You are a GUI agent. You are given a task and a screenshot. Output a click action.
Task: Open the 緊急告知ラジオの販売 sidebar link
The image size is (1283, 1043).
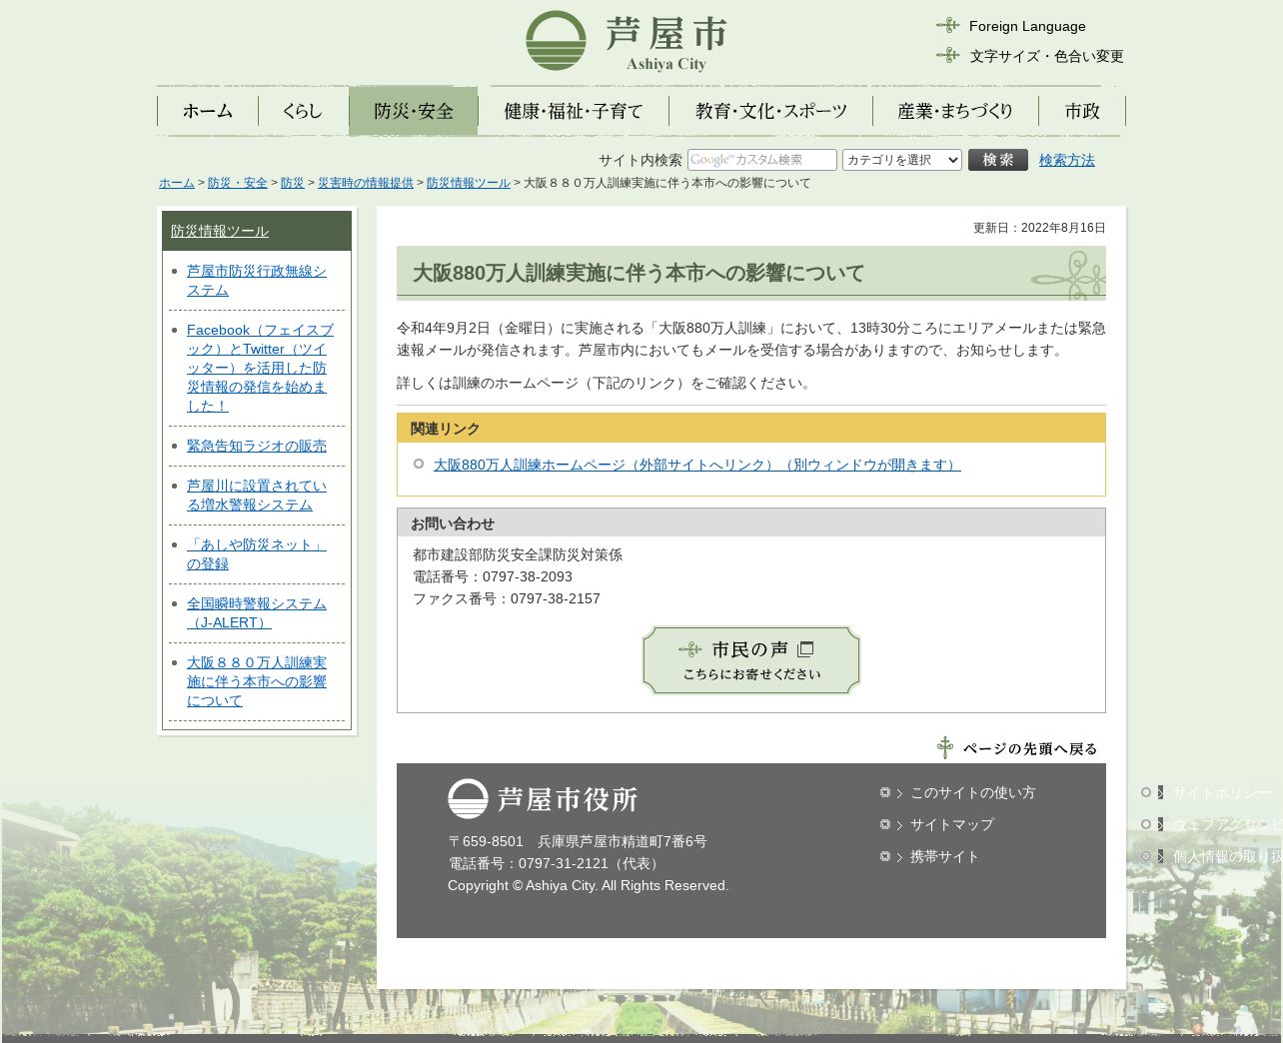[257, 446]
